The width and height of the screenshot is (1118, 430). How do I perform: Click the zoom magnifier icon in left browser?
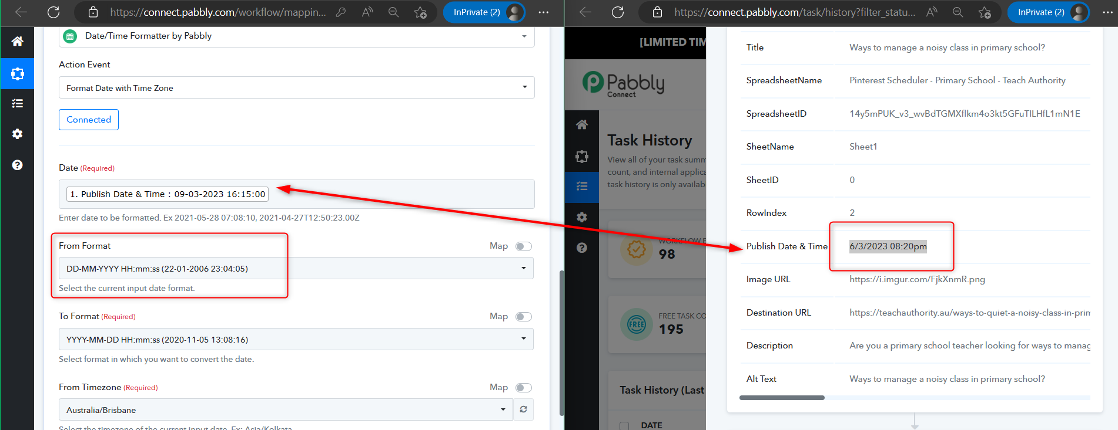click(393, 12)
